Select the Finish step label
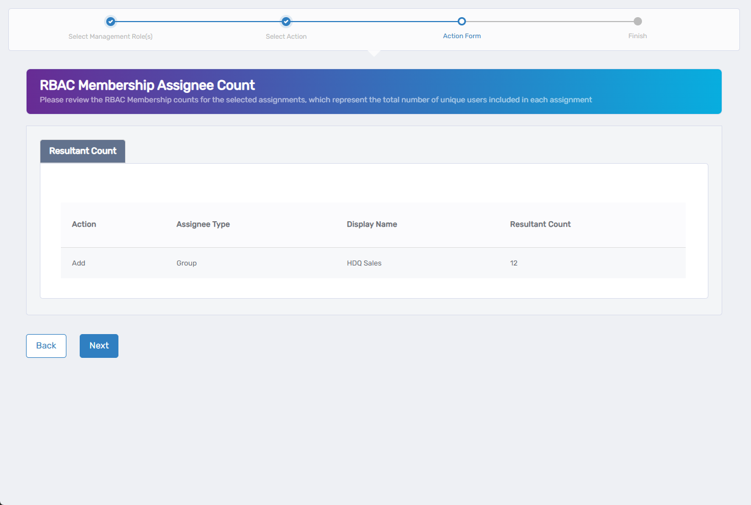Screen dimensions: 751x505 (x=638, y=35)
